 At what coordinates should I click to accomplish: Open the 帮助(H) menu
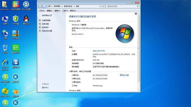[x=73, y=11]
